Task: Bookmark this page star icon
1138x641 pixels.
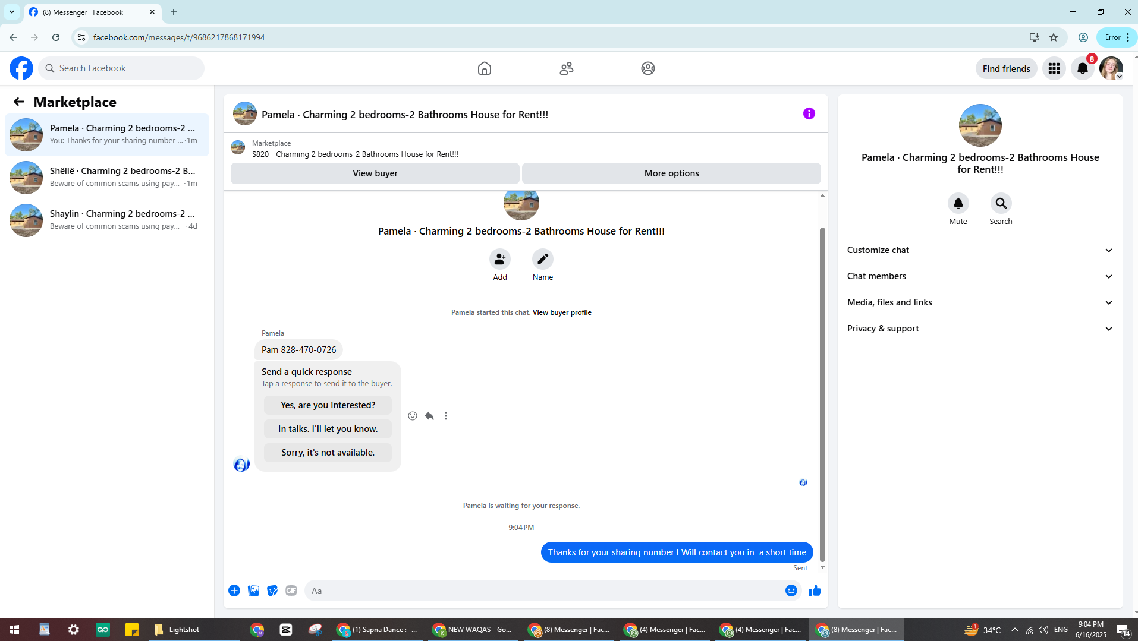Action: click(x=1054, y=37)
